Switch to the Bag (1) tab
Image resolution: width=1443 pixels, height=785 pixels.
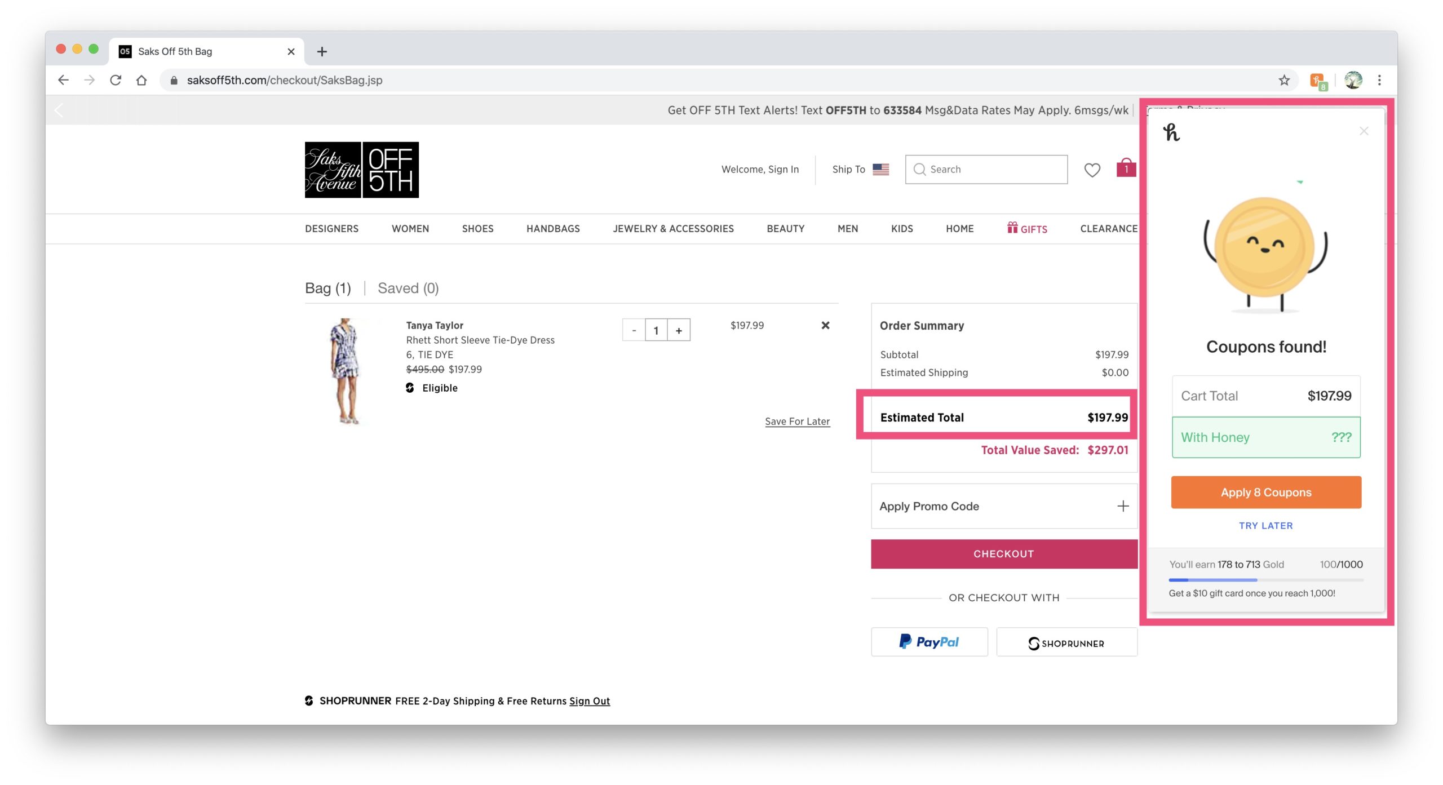coord(327,289)
